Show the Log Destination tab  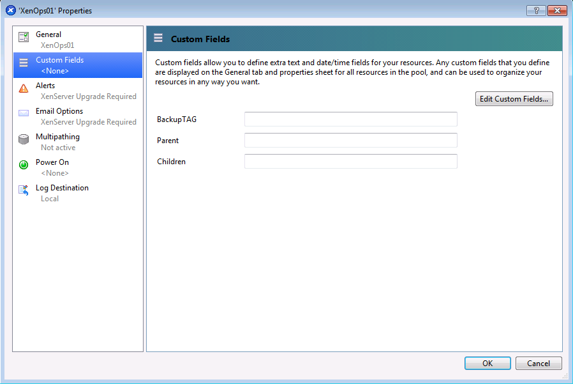[x=78, y=194]
